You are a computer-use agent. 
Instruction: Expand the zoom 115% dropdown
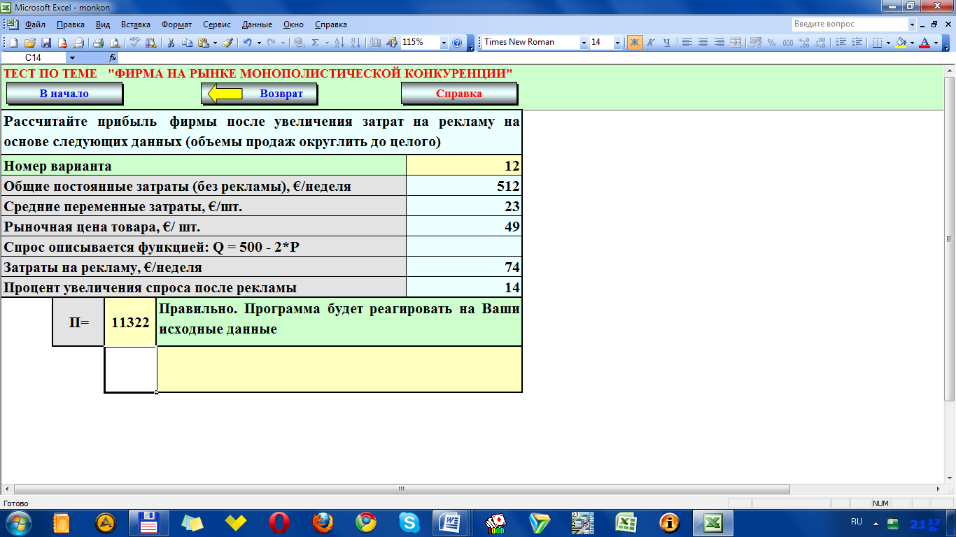click(x=444, y=43)
